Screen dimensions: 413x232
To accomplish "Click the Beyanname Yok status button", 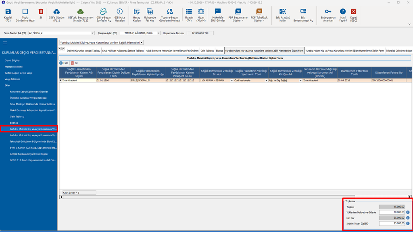I will coord(200,33).
